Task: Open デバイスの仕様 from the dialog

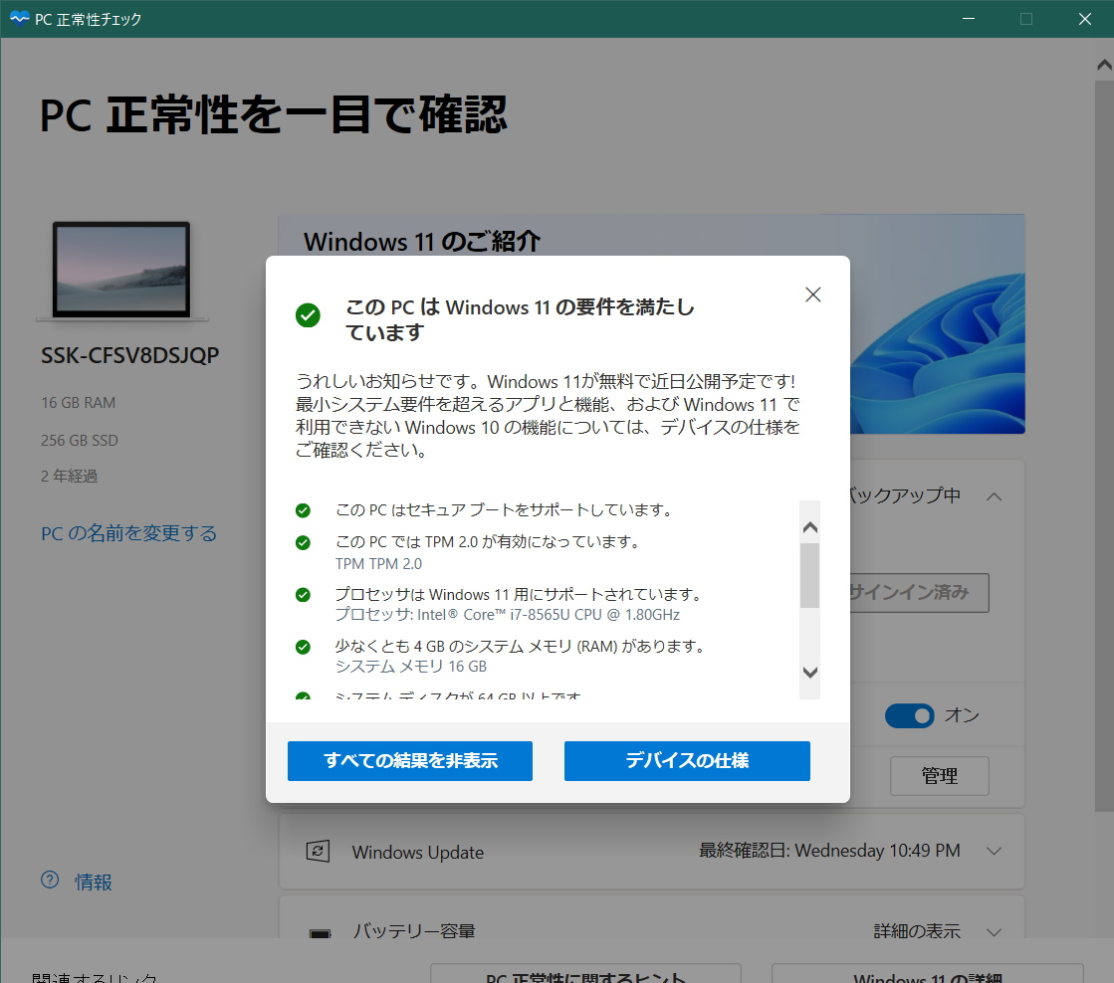Action: pos(687,761)
